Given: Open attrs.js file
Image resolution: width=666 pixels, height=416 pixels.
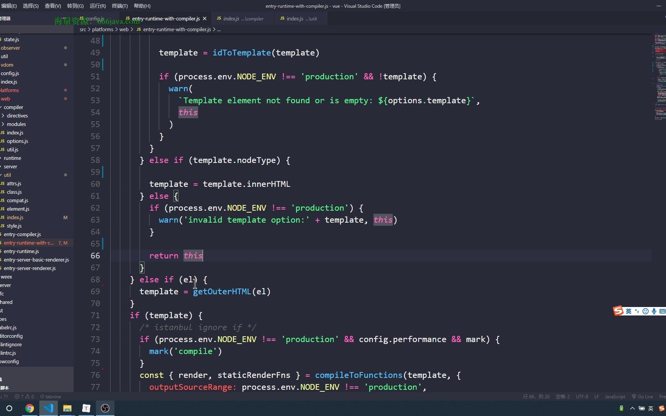Looking at the screenshot, I should [x=14, y=183].
